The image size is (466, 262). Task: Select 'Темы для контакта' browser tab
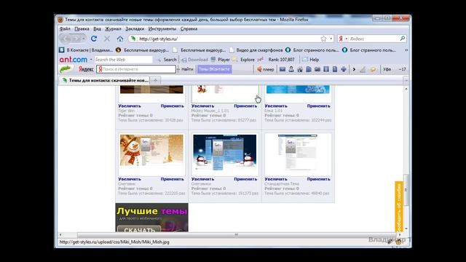[105, 80]
